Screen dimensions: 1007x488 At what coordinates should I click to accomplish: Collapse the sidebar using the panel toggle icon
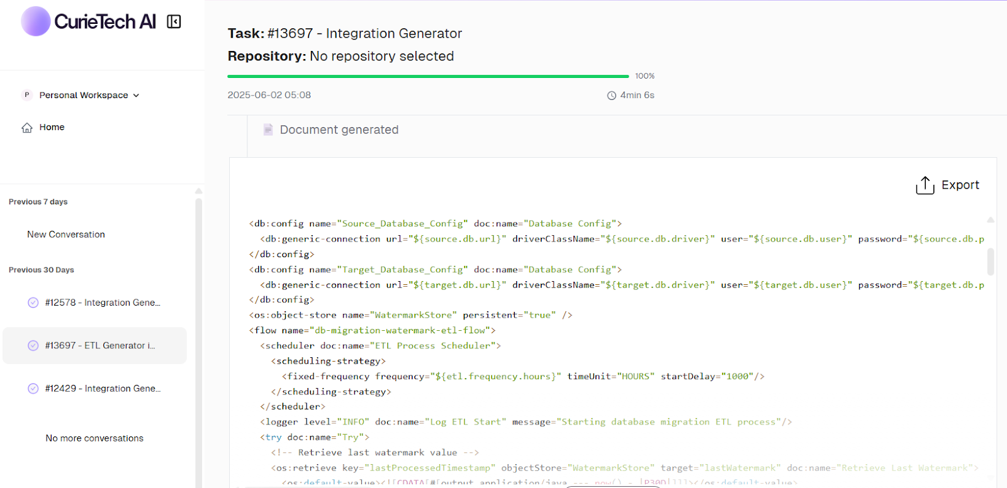(x=174, y=22)
